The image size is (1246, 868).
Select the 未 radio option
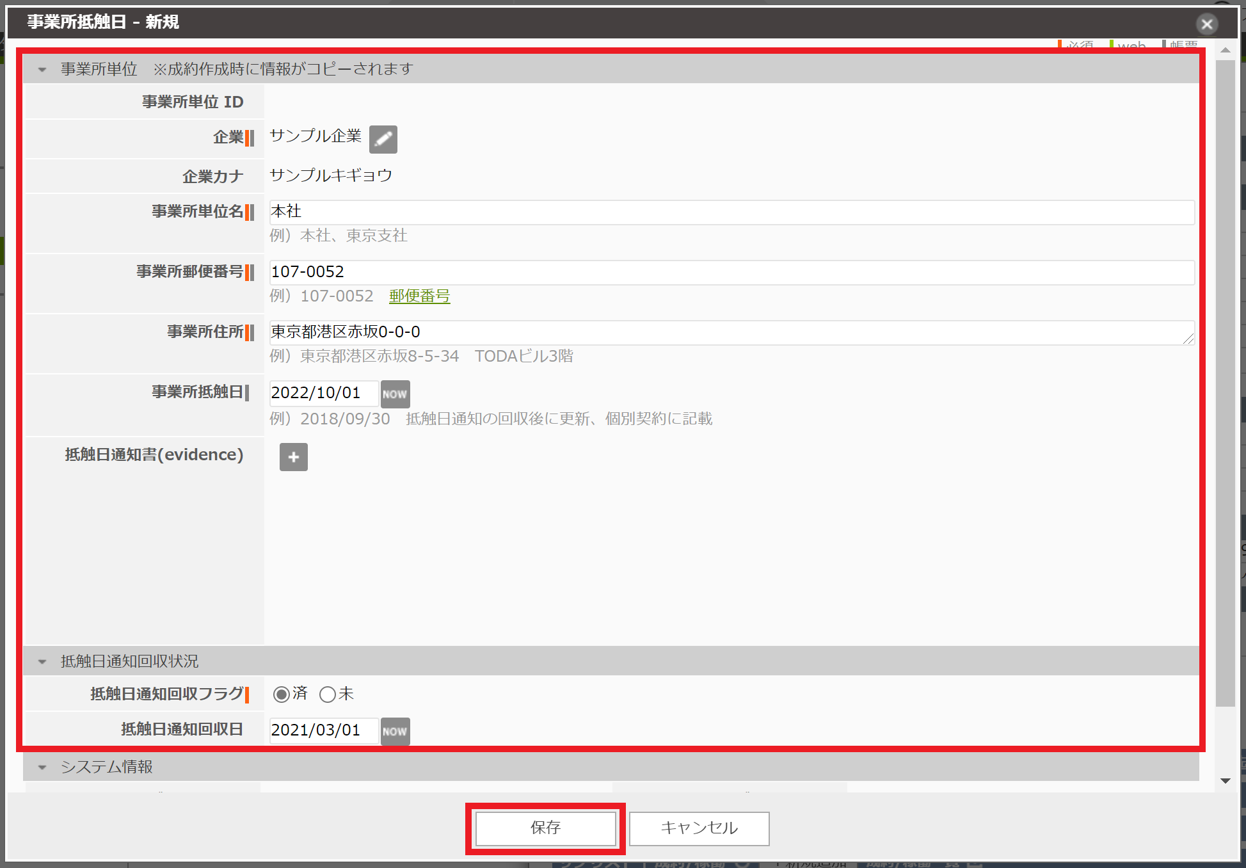(x=327, y=695)
